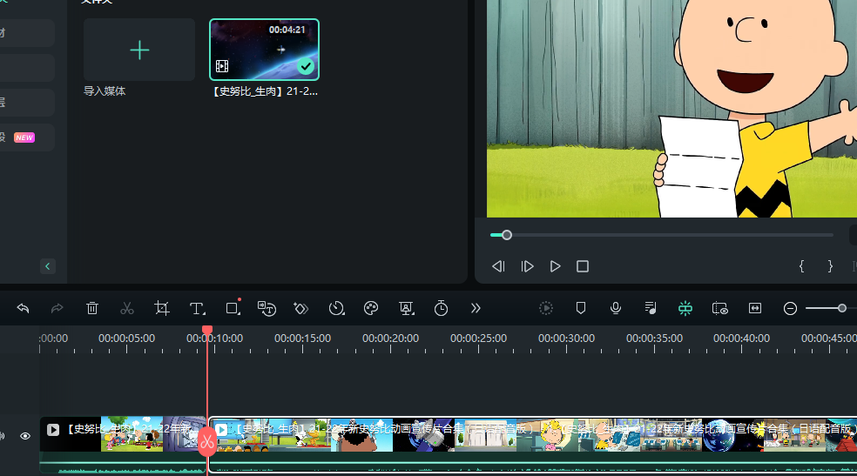Image resolution: width=857 pixels, height=476 pixels.
Task: Click 导入媒体 import media button
Action: [139, 50]
